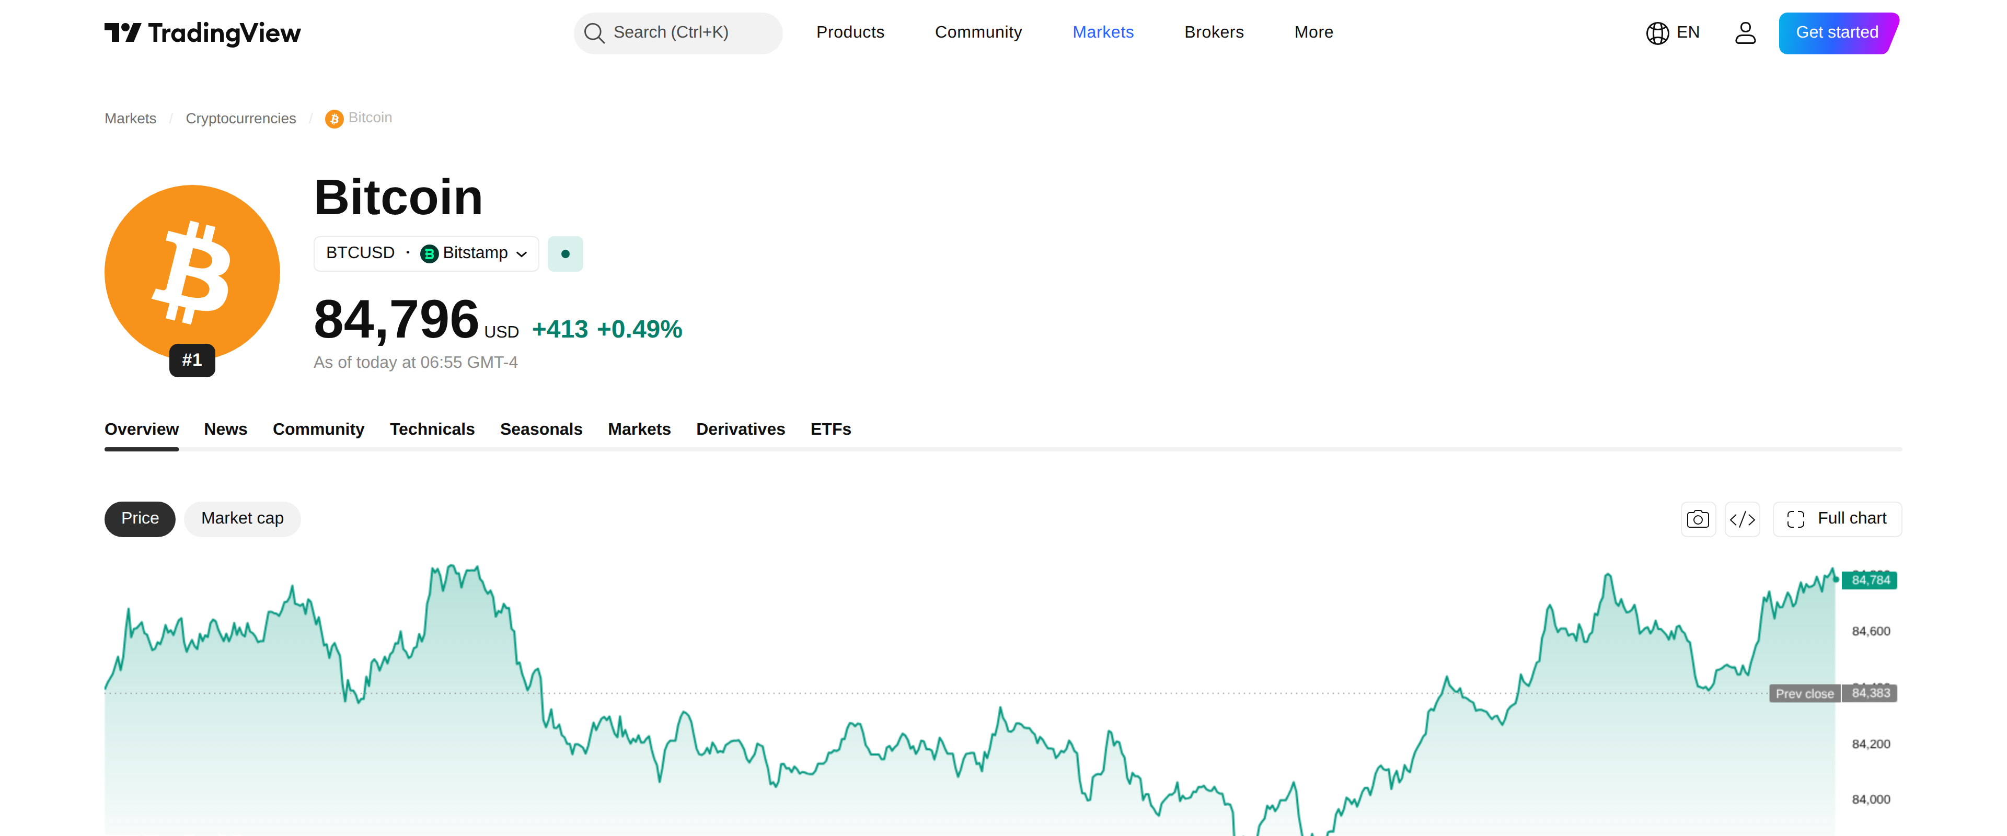The height and width of the screenshot is (836, 2007).
Task: Open the Markets top menu
Action: (1103, 33)
